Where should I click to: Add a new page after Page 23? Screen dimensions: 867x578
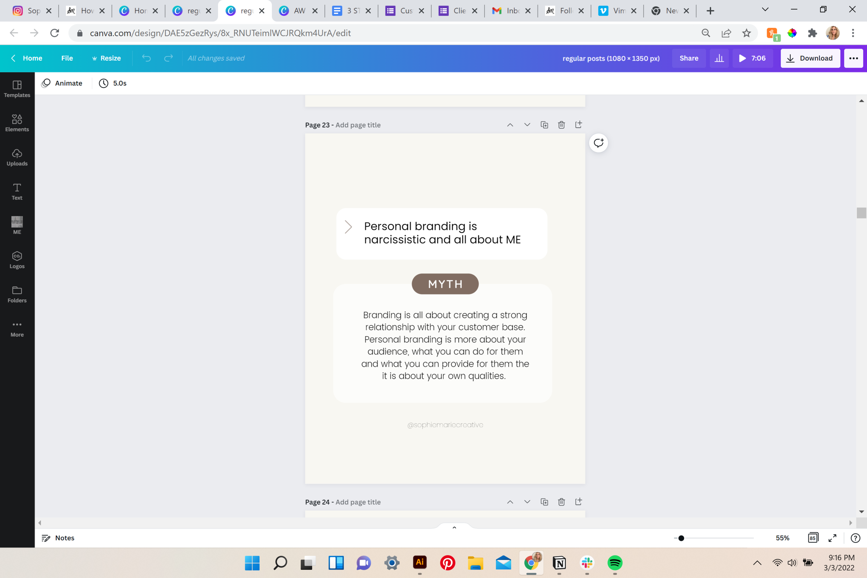pyautogui.click(x=578, y=124)
